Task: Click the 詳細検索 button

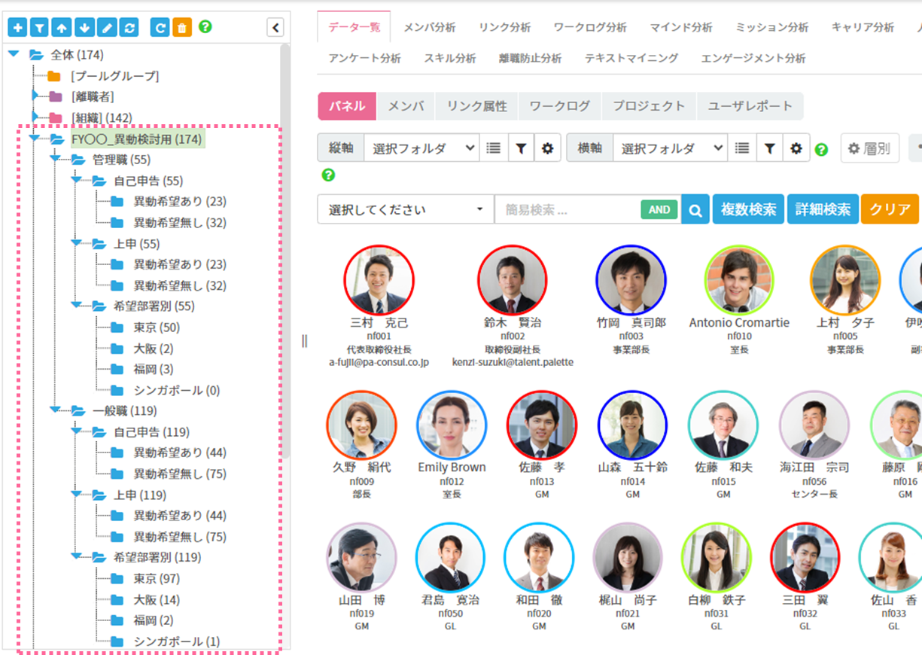Action: pyautogui.click(x=823, y=209)
